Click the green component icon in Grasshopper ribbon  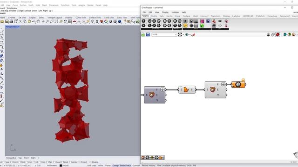(202, 26)
